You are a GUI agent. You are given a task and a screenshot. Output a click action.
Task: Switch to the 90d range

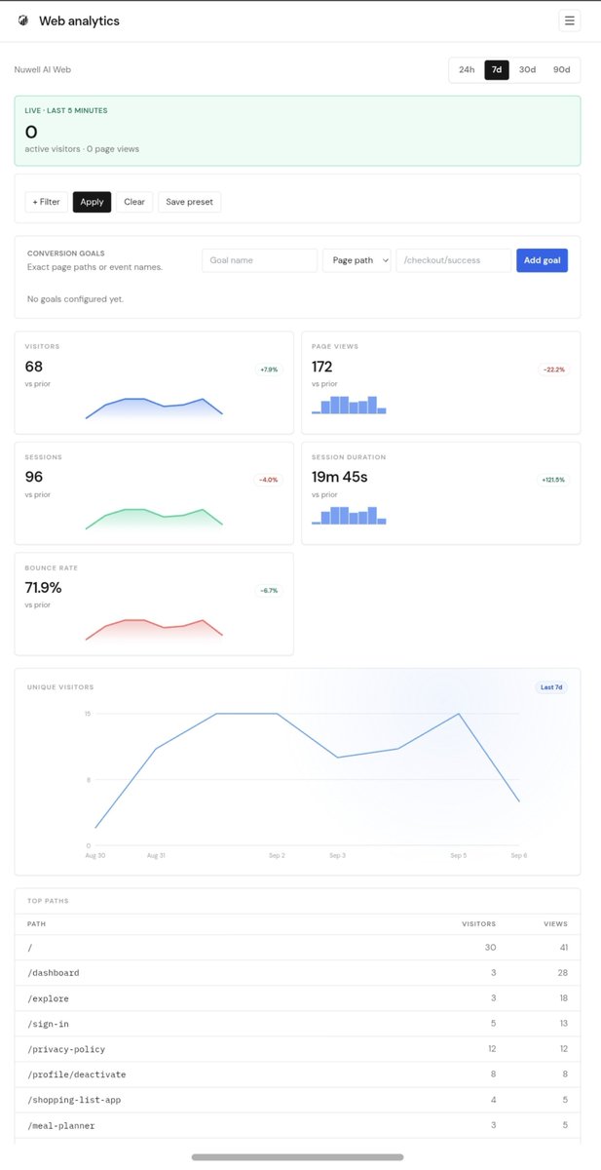[561, 70]
